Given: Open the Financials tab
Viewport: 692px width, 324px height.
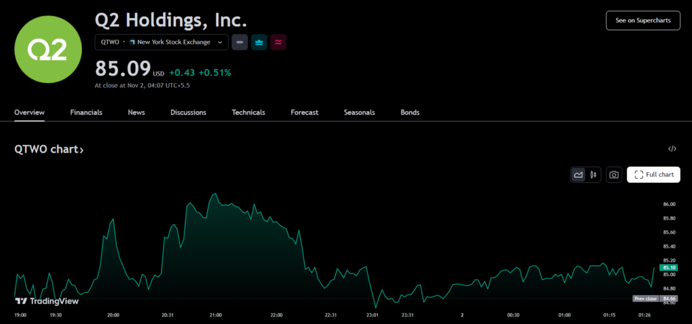Looking at the screenshot, I should click(x=86, y=113).
